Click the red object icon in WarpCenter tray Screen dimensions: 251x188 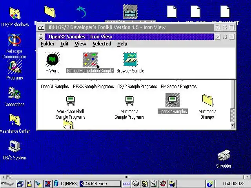coord(163,184)
